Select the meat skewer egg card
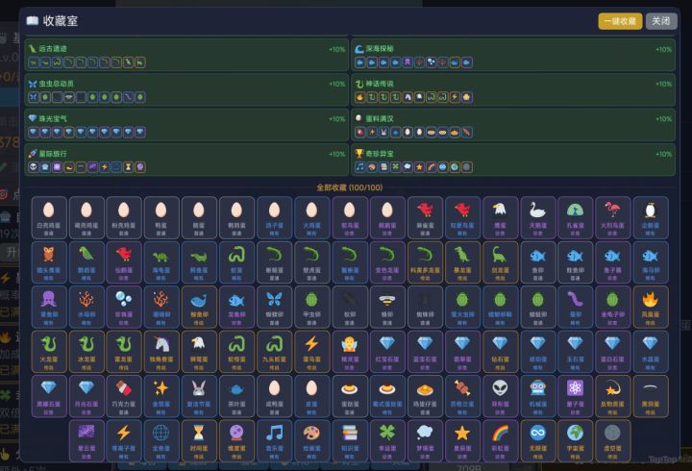 coord(462,396)
